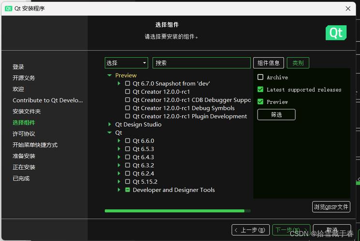Select the 开源义务 step in sidebar
Viewport: 360px width, 241px height.
pos(24,78)
